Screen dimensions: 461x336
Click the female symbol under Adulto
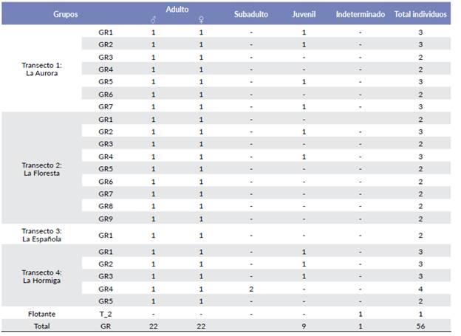pos(201,20)
